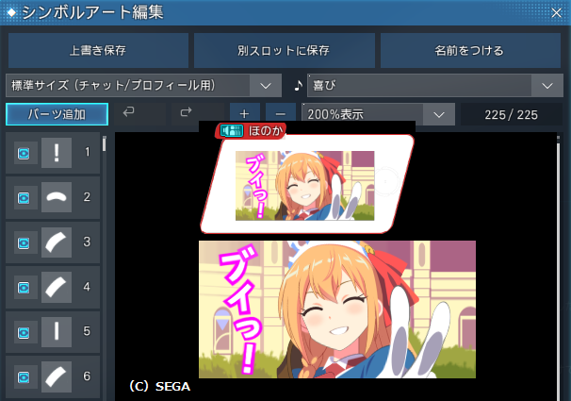Image resolution: width=571 pixels, height=401 pixels.
Task: Select the curved stroke symbol in layer 6
Action: [x=57, y=377]
